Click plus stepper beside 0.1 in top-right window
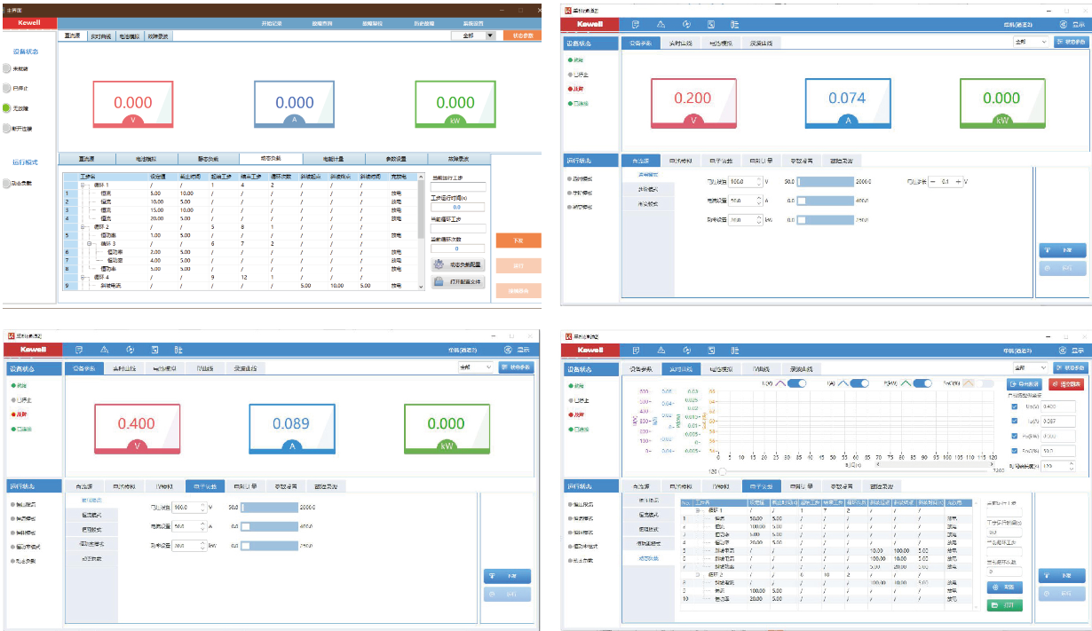The image size is (1092, 631). [x=958, y=181]
